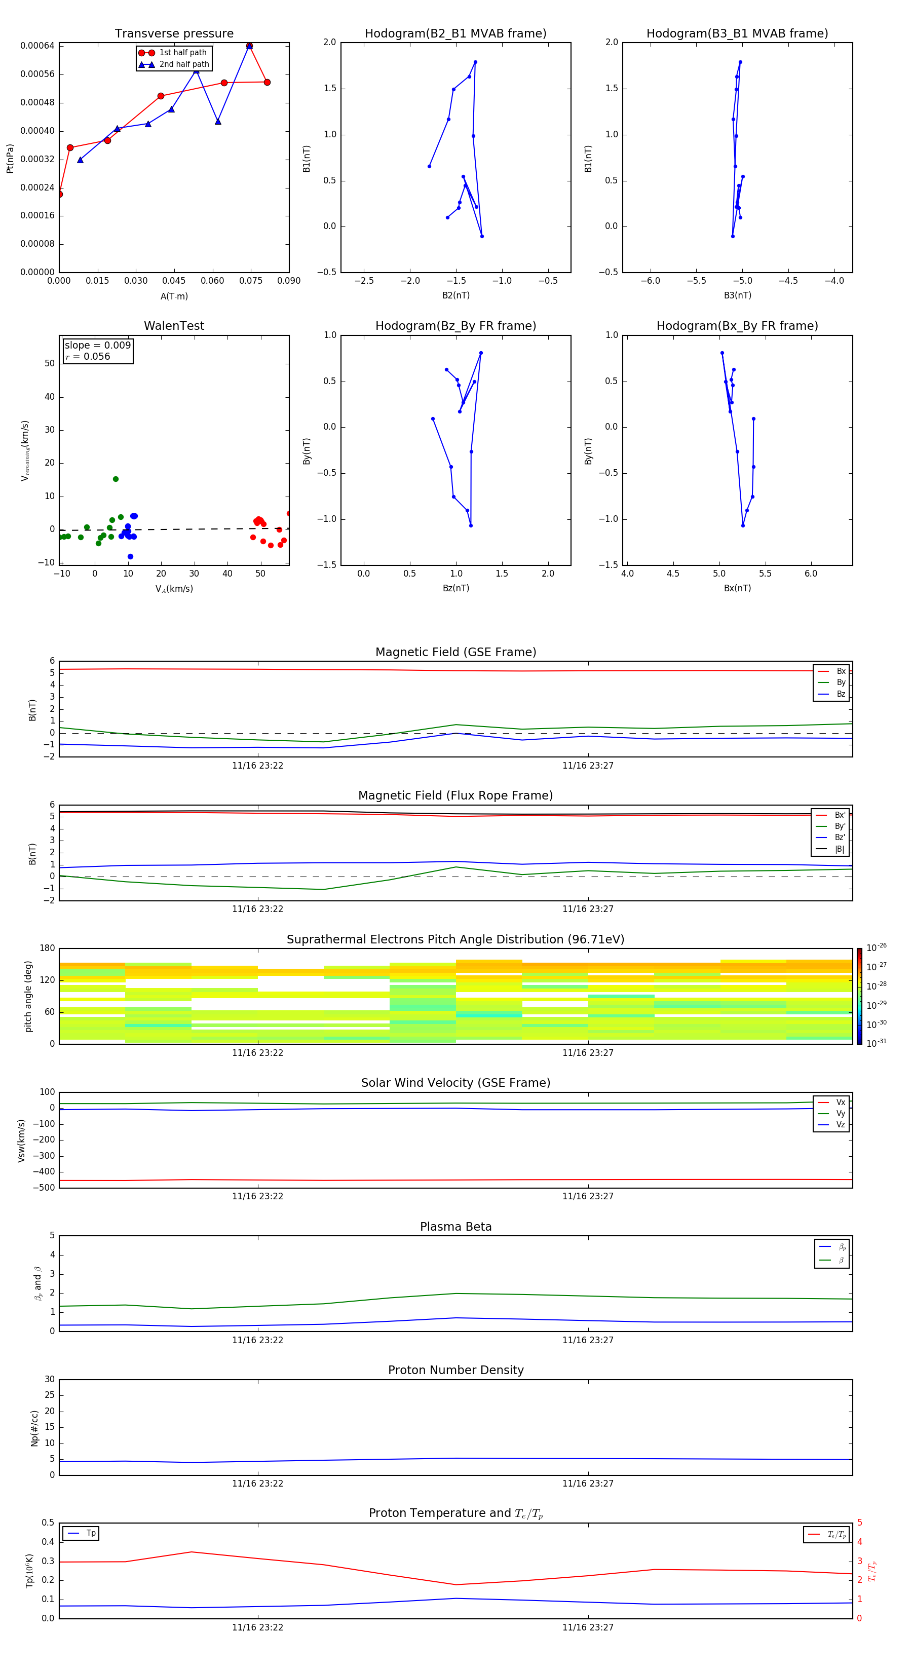Click the B3(nT) x-axis label
912x1672 pixels.
[737, 295]
